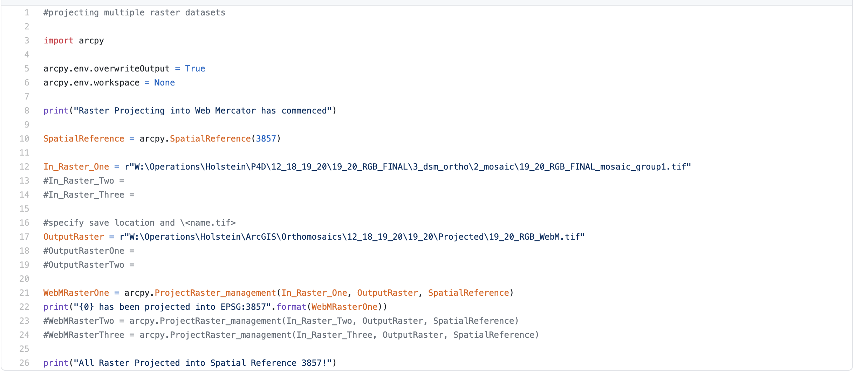This screenshot has height=377, width=862.
Task: Click the 'None' value on line 6
Action: click(x=164, y=83)
